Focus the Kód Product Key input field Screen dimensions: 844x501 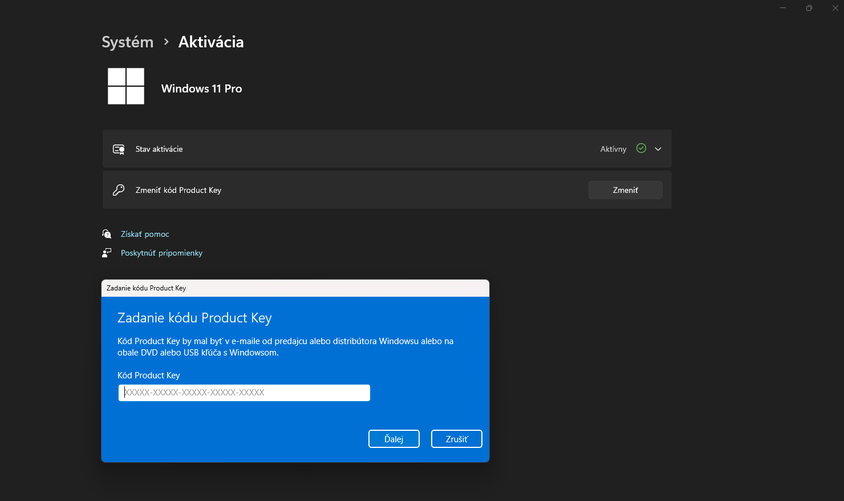pos(244,393)
